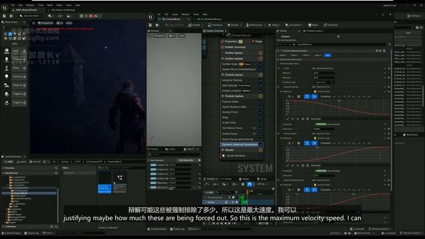Clear the details search with X icon

(x=294, y=44)
